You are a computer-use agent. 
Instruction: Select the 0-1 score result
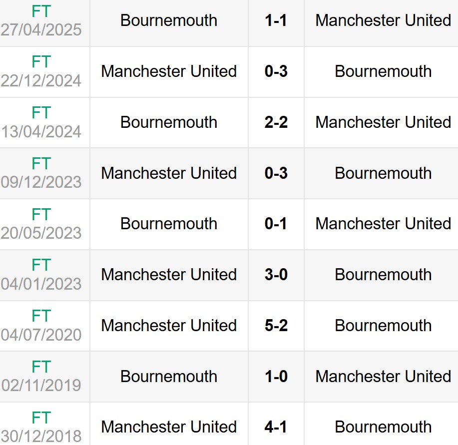(276, 224)
